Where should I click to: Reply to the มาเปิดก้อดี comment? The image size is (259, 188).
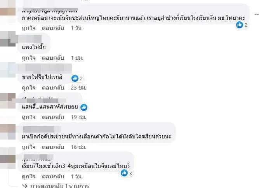tap(50, 147)
